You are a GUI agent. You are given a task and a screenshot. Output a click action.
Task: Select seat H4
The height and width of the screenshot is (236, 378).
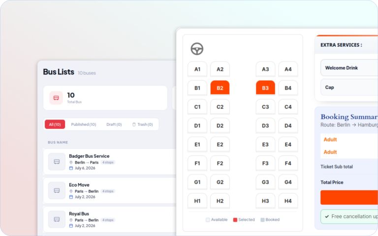coord(288,201)
